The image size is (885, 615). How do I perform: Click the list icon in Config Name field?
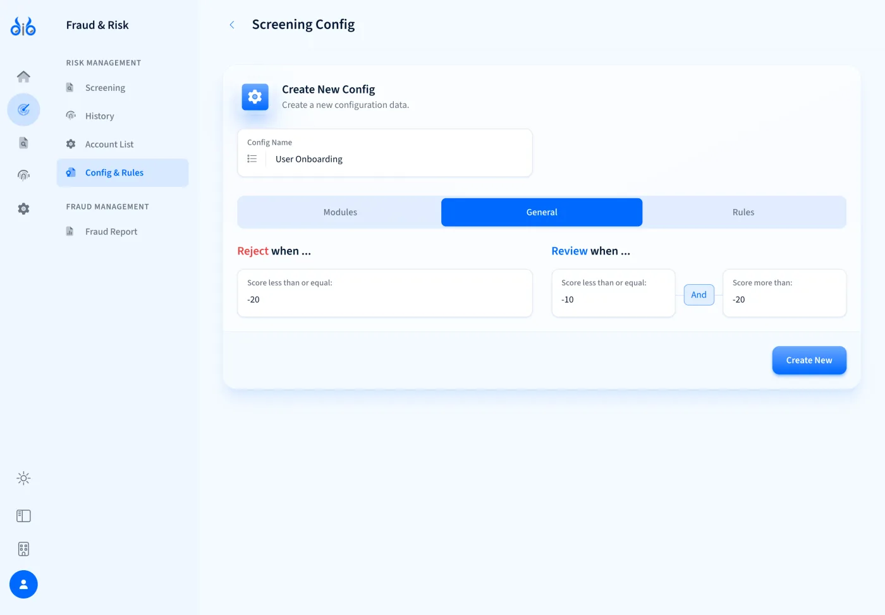pos(252,159)
